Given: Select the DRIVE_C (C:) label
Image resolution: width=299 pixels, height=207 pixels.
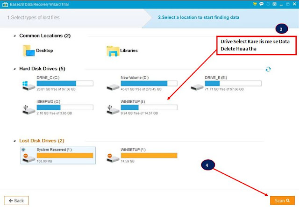Looking at the screenshot, I should pyautogui.click(x=48, y=78).
